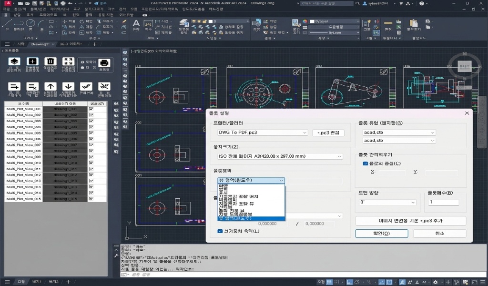Click the Measure utility icon

coord(388,24)
